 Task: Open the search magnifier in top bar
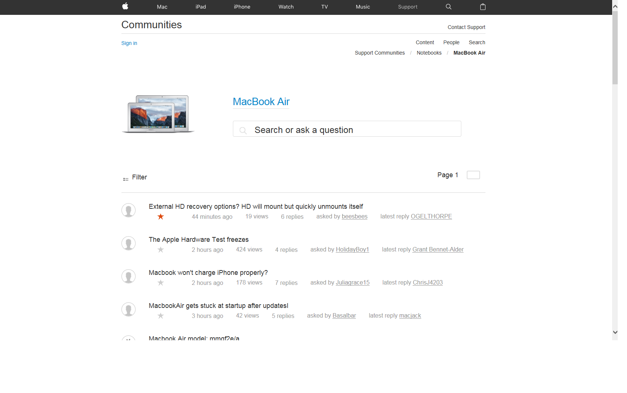[x=448, y=7]
